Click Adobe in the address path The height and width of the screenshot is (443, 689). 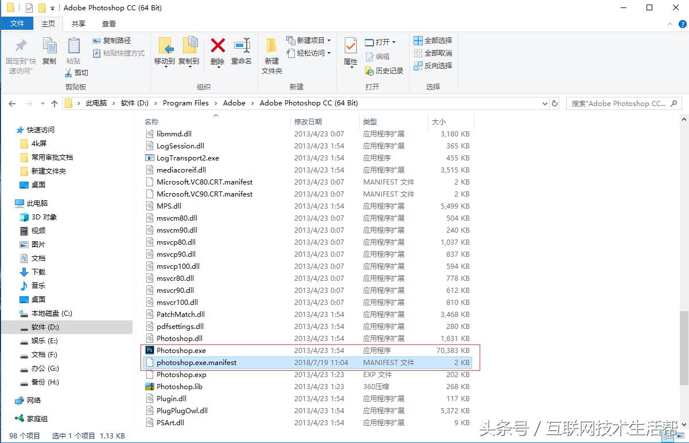(x=234, y=103)
